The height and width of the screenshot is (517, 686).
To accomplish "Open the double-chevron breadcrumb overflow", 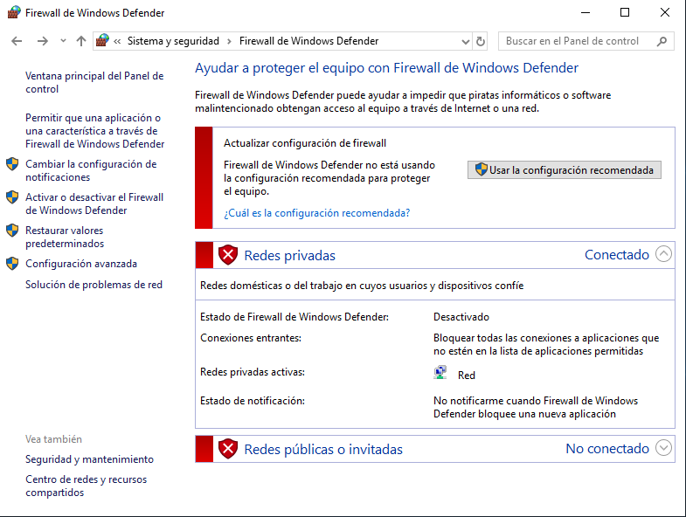I will (117, 42).
